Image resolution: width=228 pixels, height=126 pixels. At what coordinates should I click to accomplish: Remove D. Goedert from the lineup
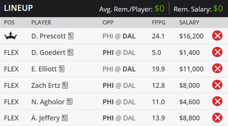tap(217, 52)
